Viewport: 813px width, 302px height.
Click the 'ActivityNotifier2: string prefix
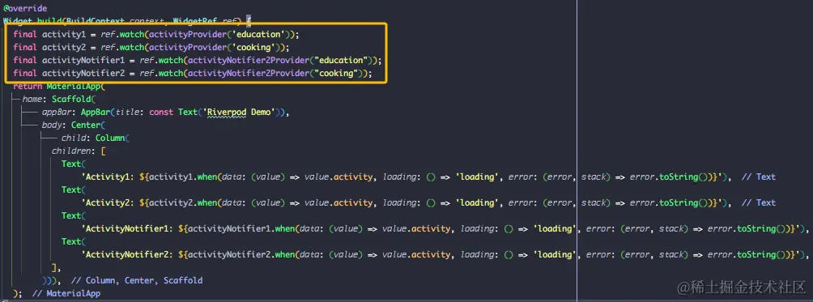(127, 254)
